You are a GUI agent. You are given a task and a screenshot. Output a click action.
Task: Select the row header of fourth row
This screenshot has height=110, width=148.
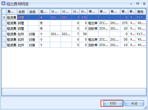[4, 34]
